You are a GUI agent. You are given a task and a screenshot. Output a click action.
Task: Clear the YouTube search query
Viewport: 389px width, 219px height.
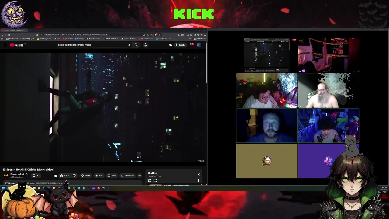coord(129,45)
